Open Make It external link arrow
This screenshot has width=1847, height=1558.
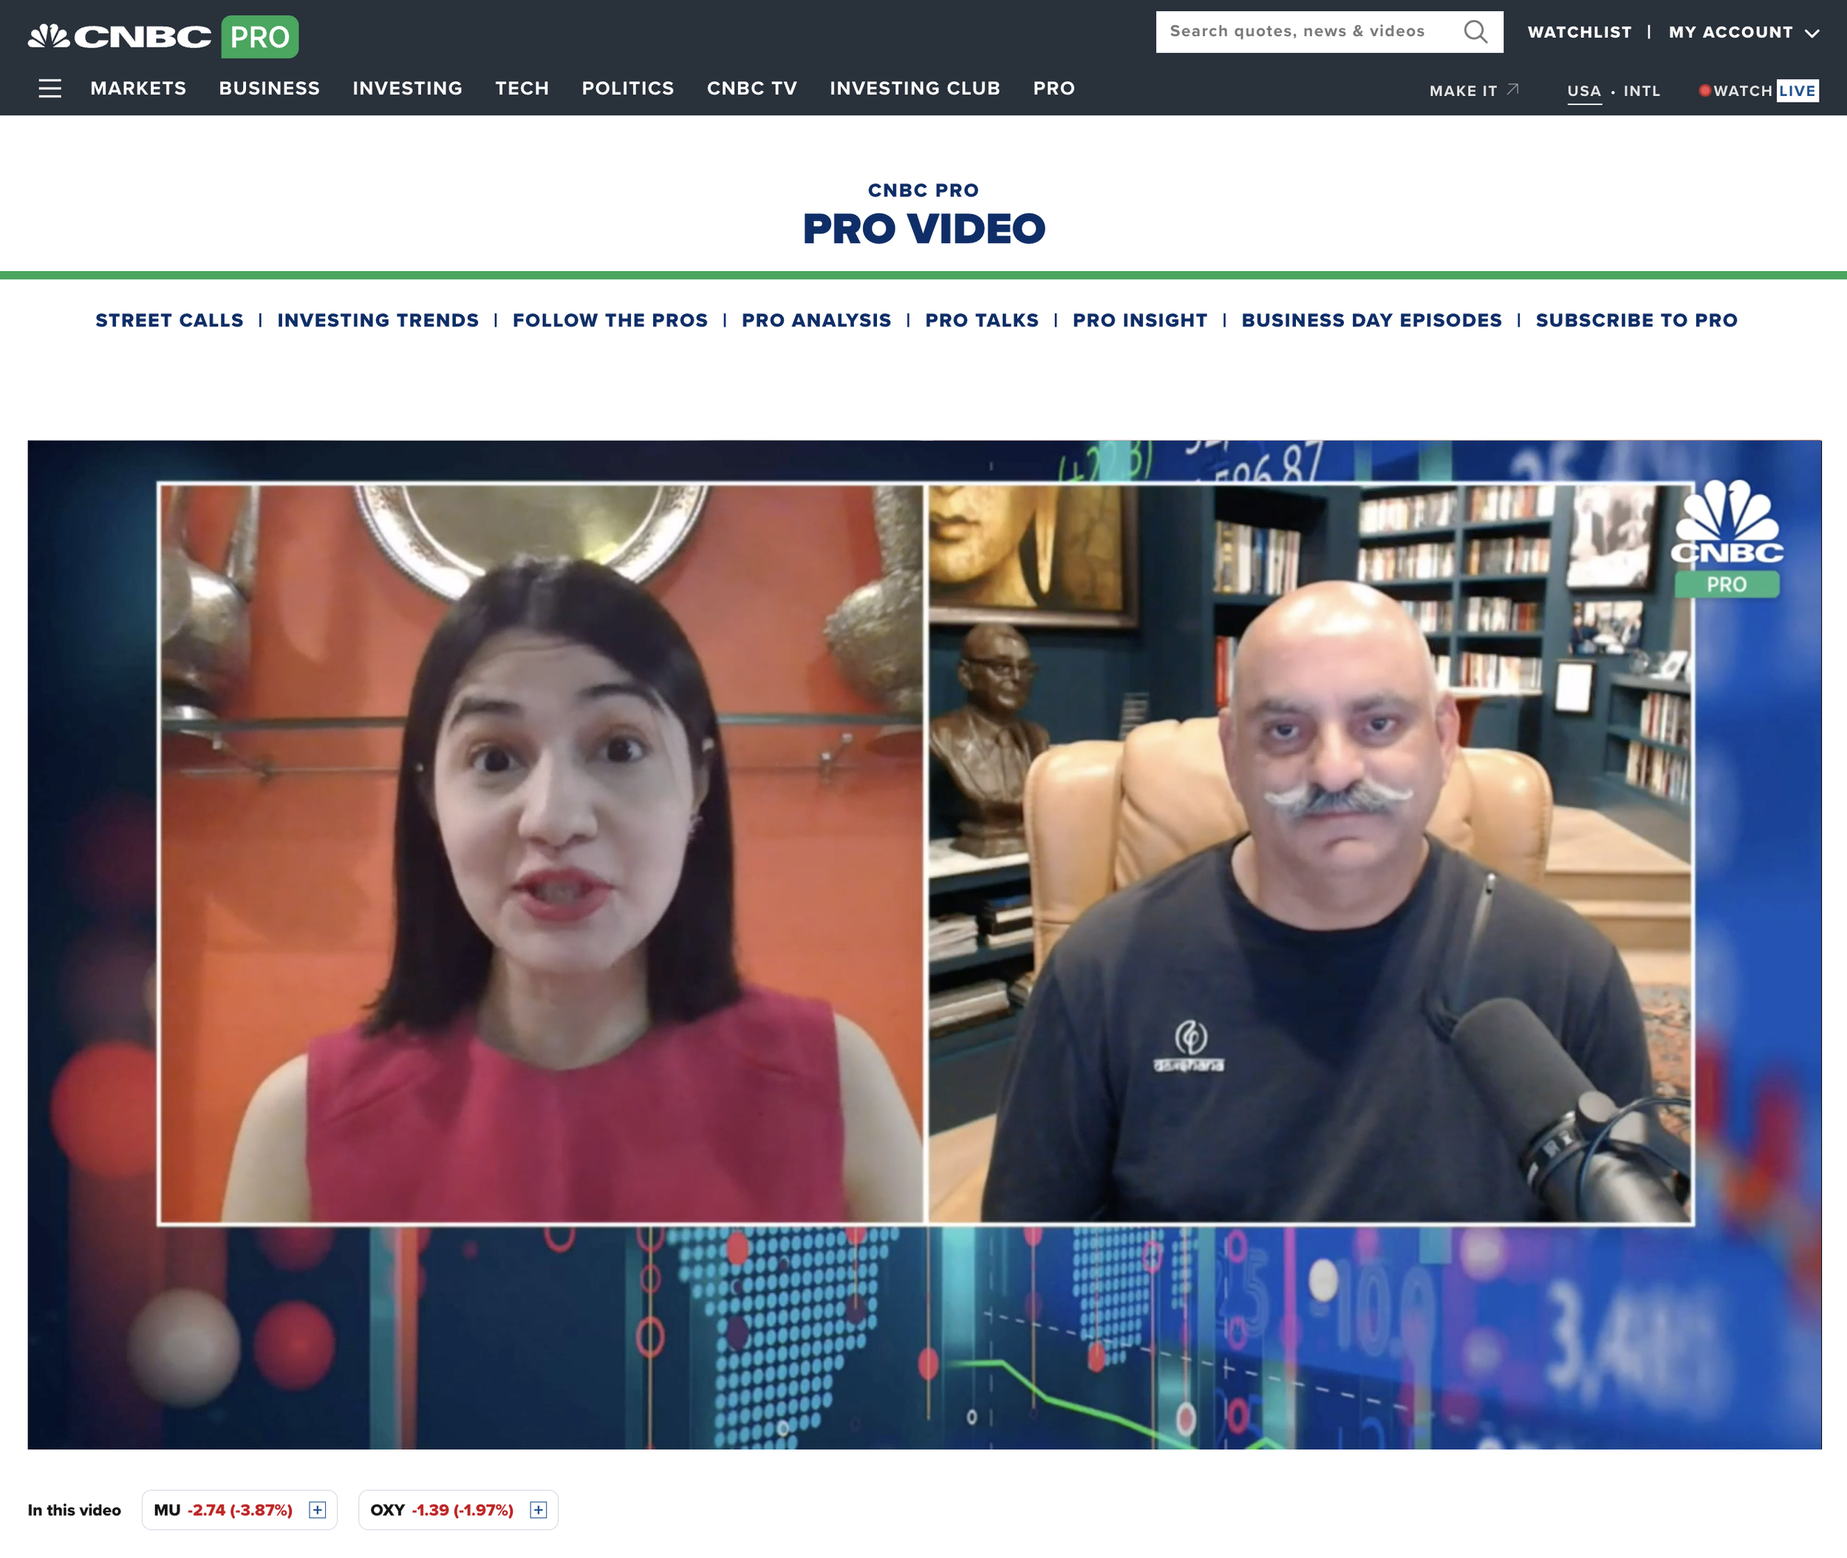click(x=1512, y=89)
